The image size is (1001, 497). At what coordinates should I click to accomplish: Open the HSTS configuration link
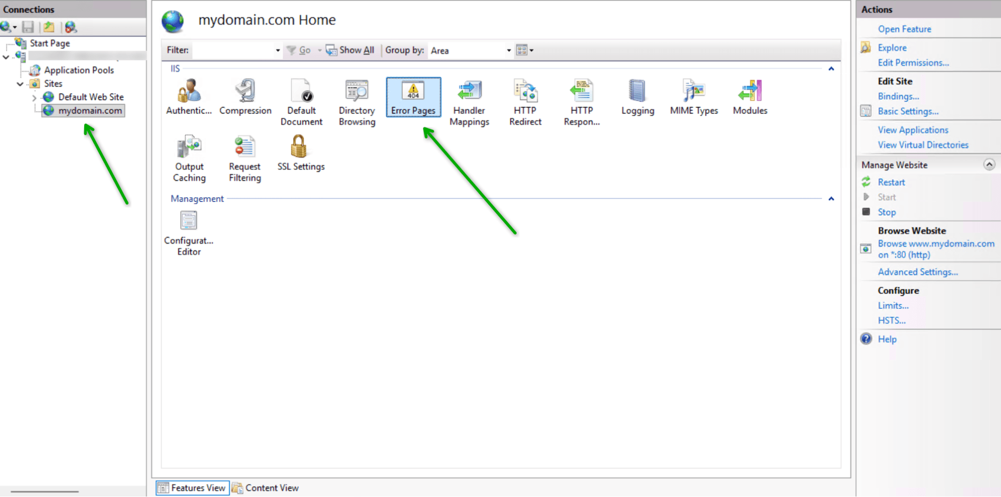click(x=891, y=320)
